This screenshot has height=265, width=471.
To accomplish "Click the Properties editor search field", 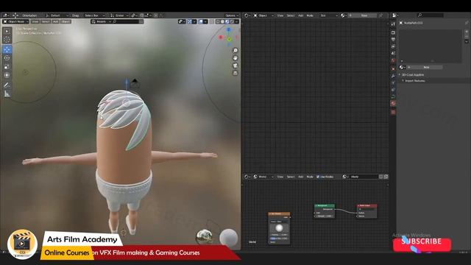I will coord(430,15).
